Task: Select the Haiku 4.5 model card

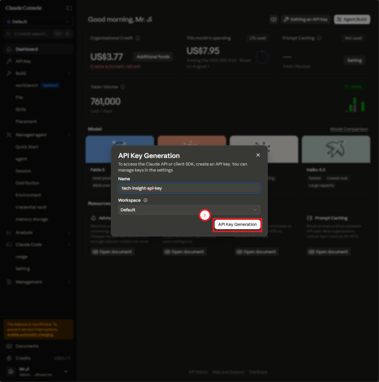Action: pyautogui.click(x=336, y=164)
